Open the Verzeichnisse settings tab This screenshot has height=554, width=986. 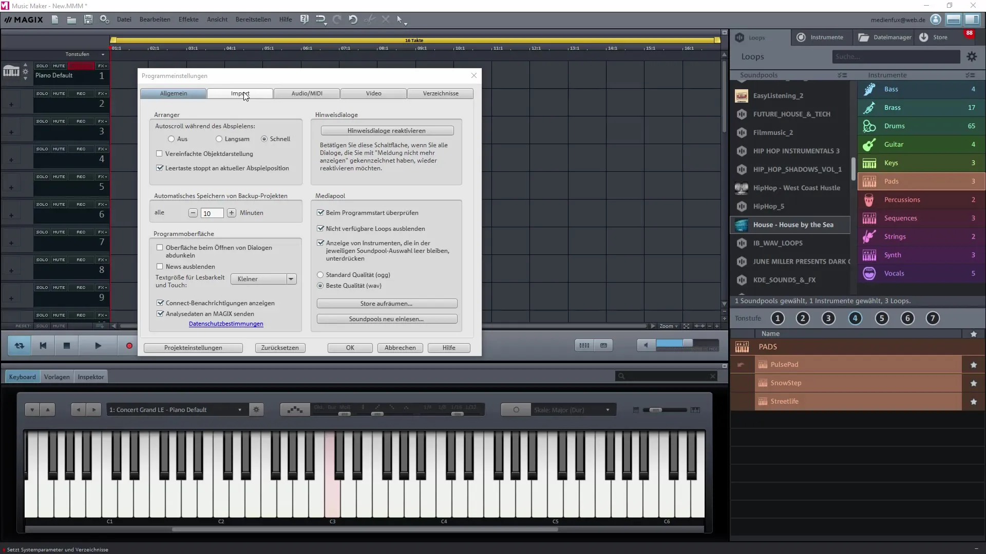(441, 93)
